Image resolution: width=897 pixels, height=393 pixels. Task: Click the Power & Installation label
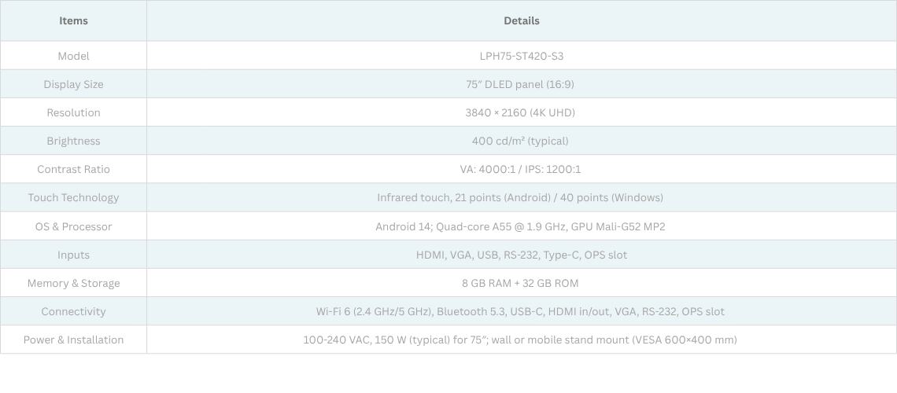[73, 340]
